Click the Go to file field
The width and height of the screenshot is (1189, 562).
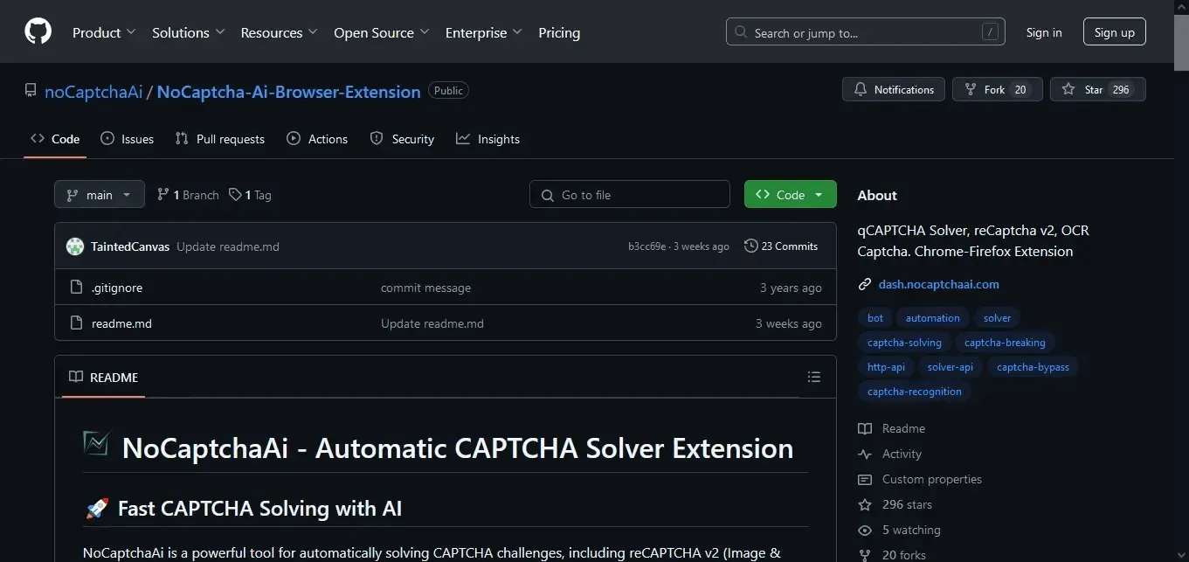coord(629,195)
